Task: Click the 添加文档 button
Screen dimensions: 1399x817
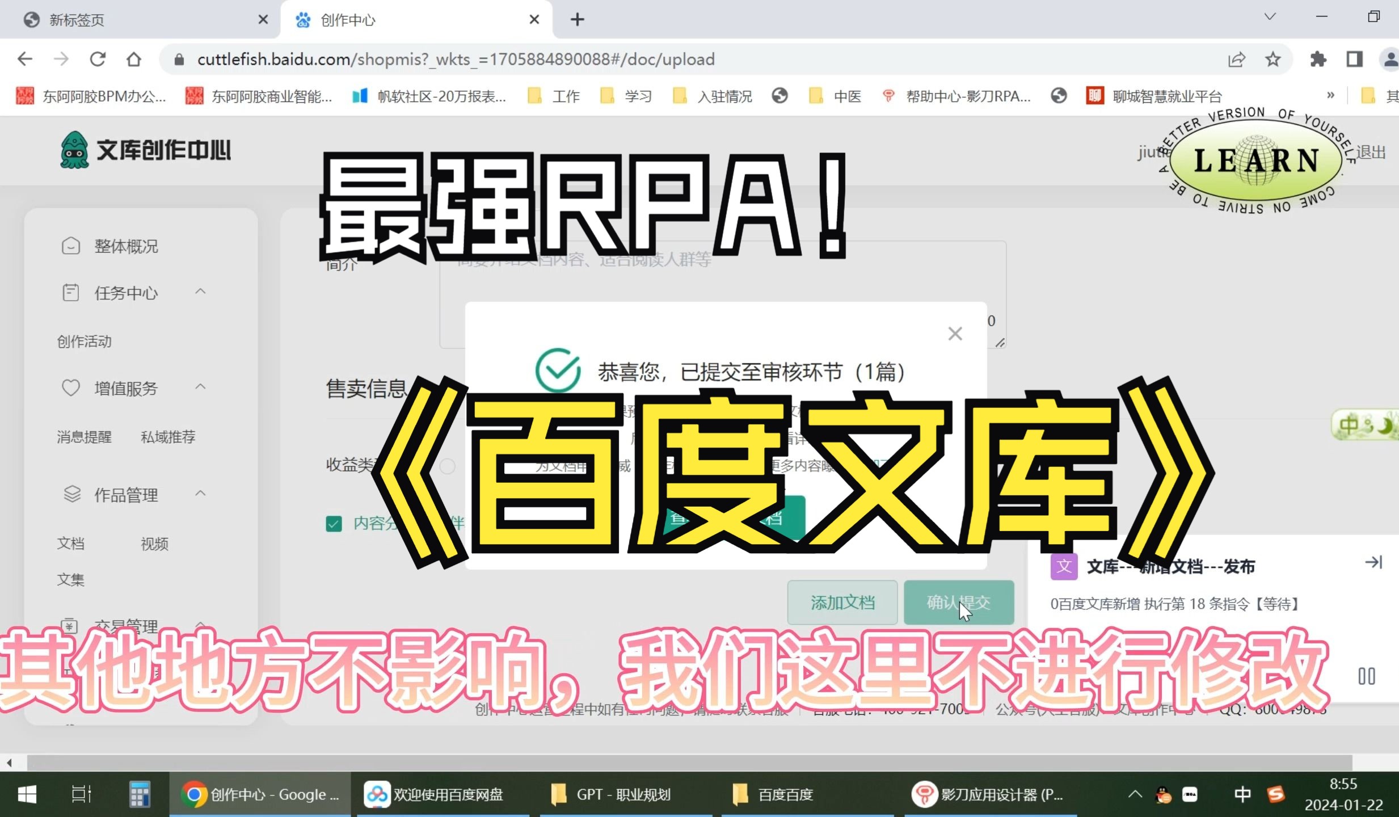Action: 842,603
